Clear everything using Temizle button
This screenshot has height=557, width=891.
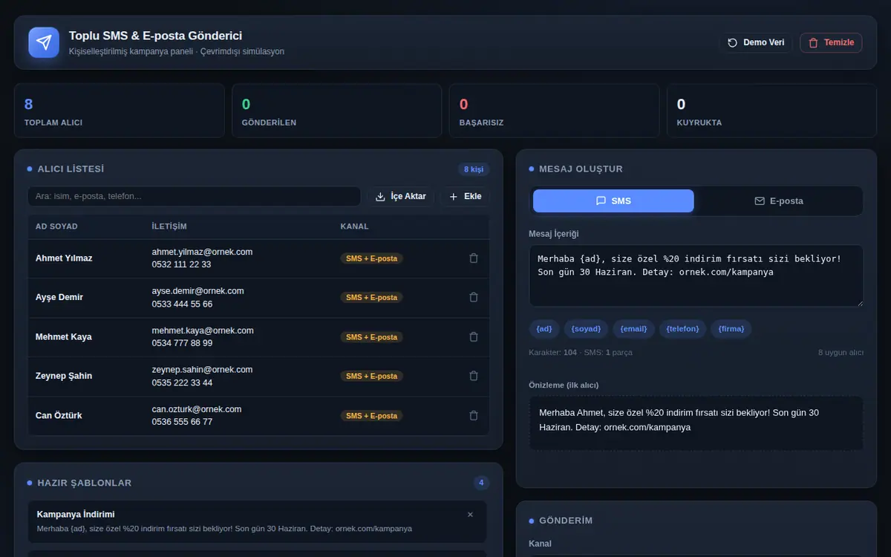[831, 42]
